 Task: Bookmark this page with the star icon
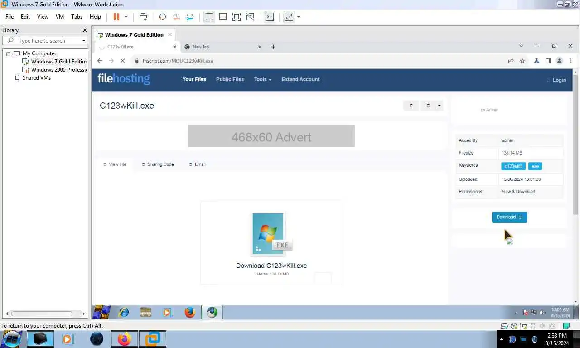[x=522, y=61]
